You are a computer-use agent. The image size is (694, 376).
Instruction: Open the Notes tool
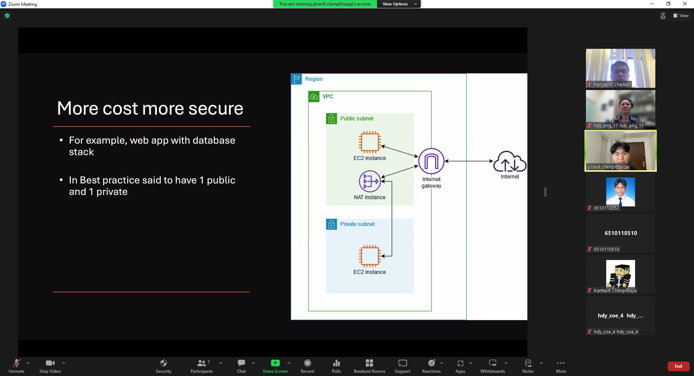click(x=528, y=366)
